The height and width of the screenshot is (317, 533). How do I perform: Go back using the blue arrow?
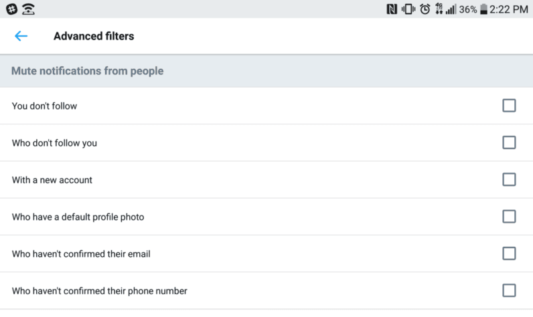pos(21,36)
